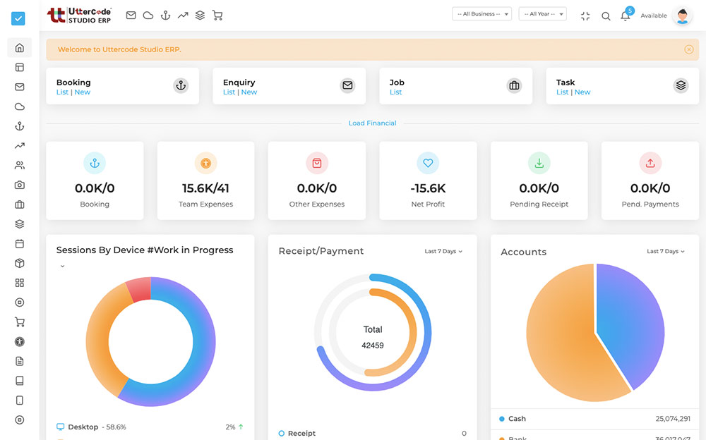Click the notification bell icon
The width and height of the screenshot is (706, 440).
point(625,16)
